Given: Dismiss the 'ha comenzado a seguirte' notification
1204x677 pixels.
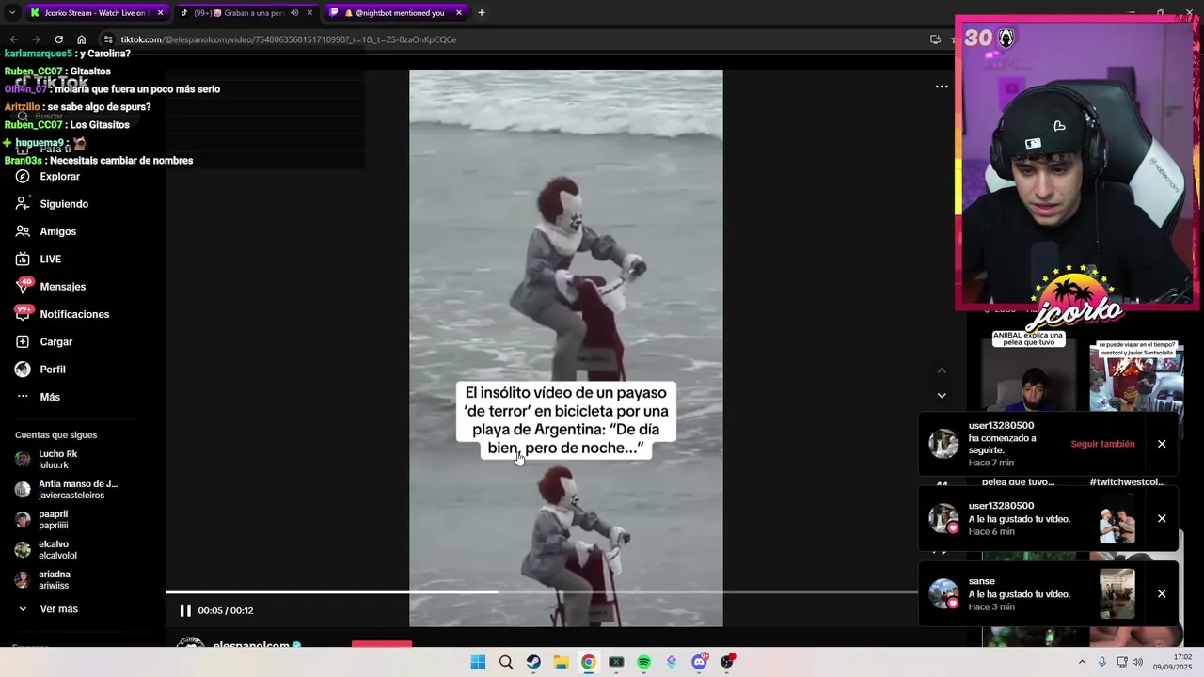Looking at the screenshot, I should pyautogui.click(x=1162, y=444).
